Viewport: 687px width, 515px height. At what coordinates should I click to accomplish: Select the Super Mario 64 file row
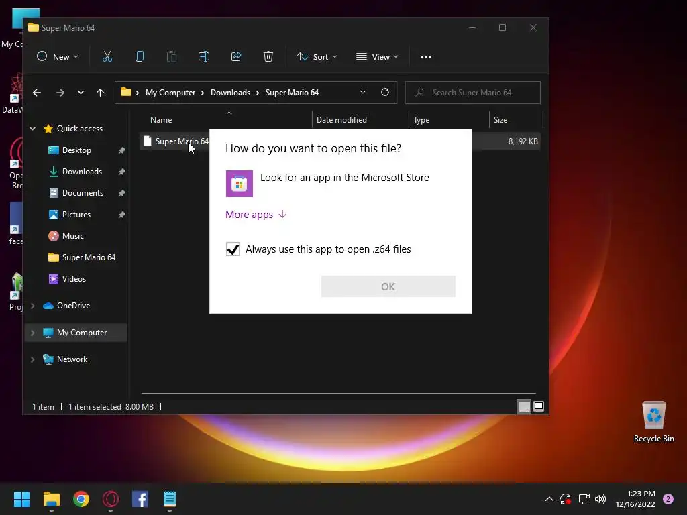[340, 141]
